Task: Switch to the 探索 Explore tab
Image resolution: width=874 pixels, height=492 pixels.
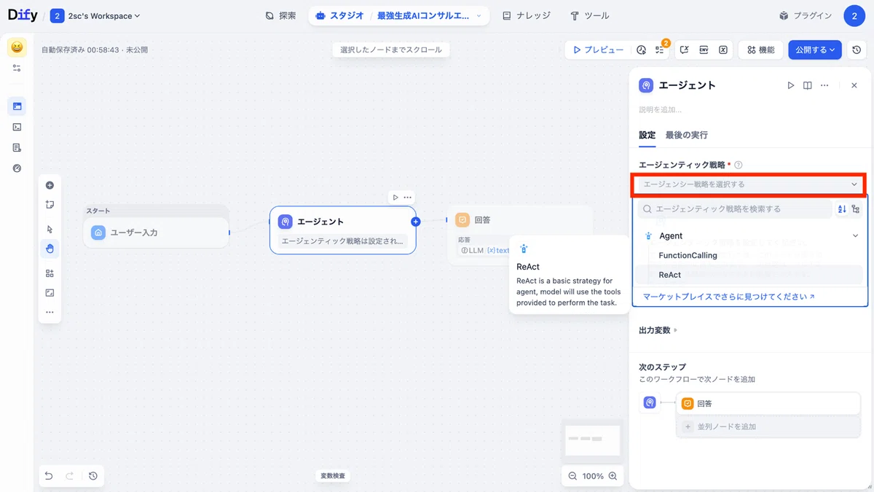Action: [280, 15]
